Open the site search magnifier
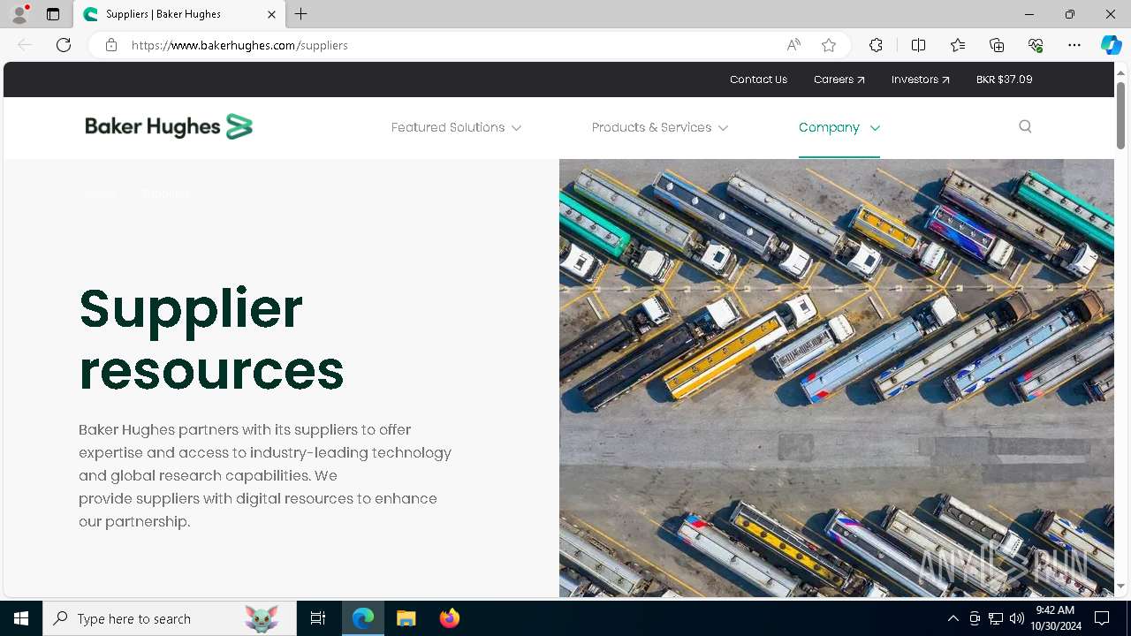Screen dimensions: 1131x636 [1025, 126]
